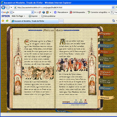
Task: Click the Add to Favorites icon
Action: click(x=7, y=21)
